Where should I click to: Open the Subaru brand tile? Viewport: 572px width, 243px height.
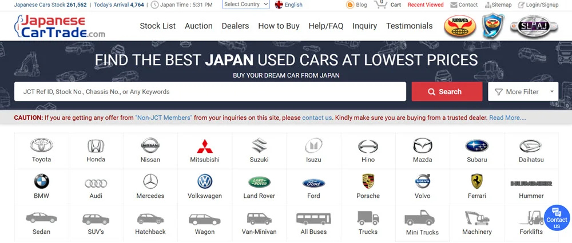pyautogui.click(x=477, y=146)
